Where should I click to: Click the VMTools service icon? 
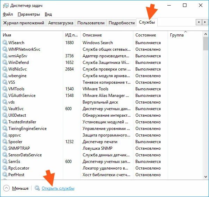click(x=5, y=89)
